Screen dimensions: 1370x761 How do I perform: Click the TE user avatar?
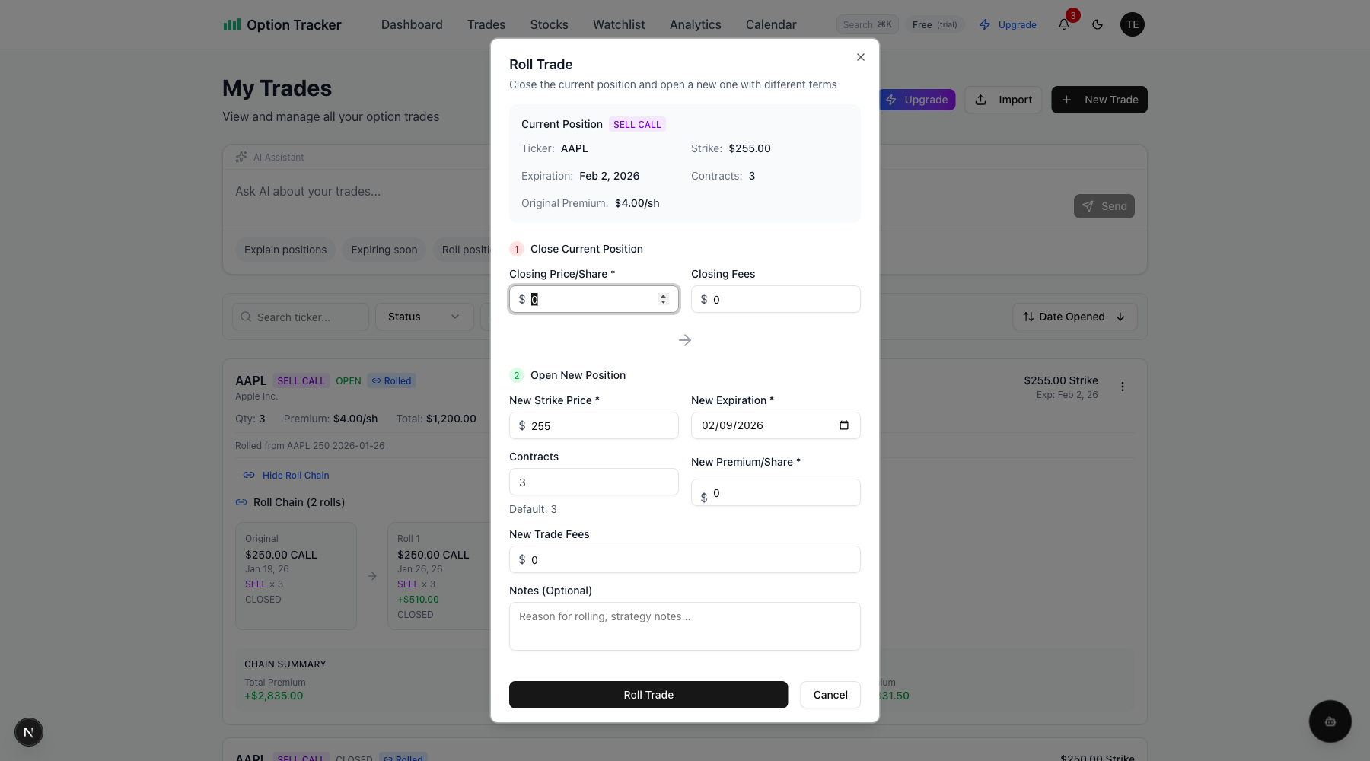click(x=1133, y=24)
